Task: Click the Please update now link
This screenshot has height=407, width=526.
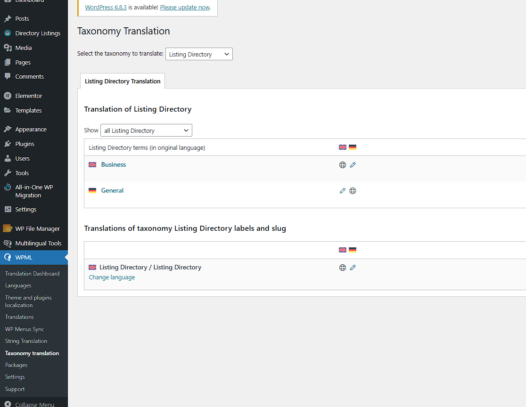Action: click(x=185, y=8)
